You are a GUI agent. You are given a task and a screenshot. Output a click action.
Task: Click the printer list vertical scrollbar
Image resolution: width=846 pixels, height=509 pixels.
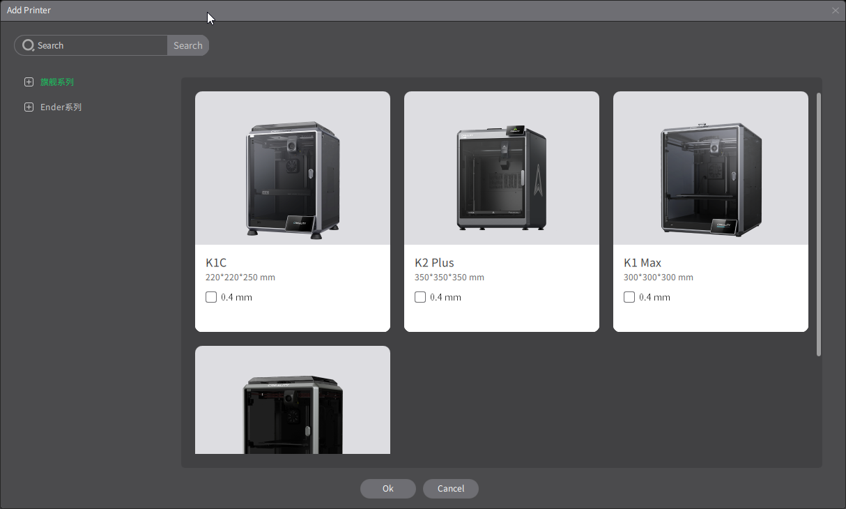tap(819, 224)
